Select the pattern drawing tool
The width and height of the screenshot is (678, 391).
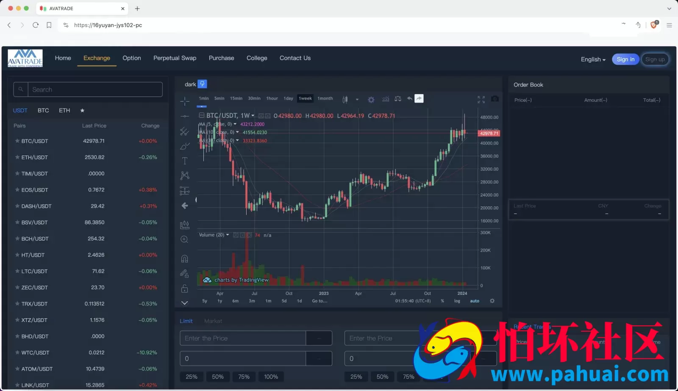[185, 175]
